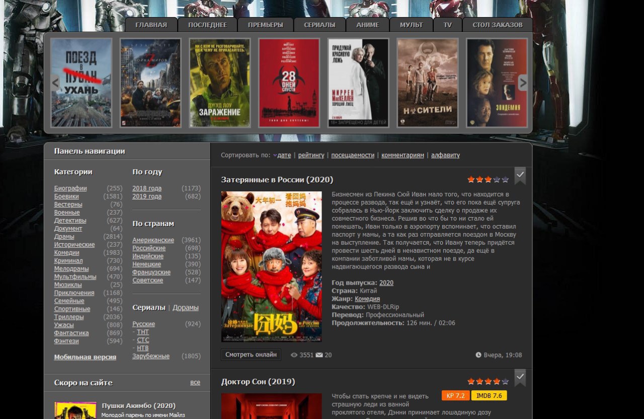644x419 pixels.
Task: Click the clock icon next to Вчера, 19:08
Action: pyautogui.click(x=478, y=355)
